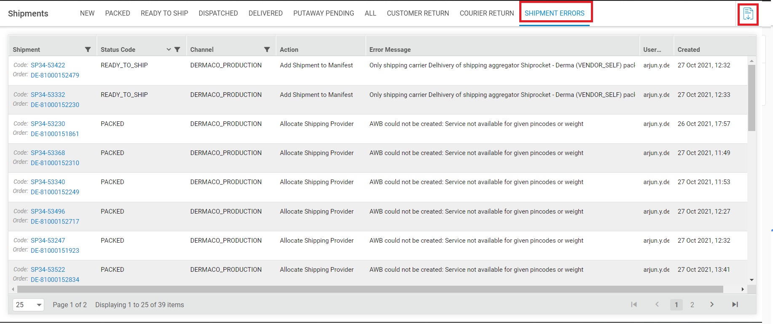Go to the previous page
The width and height of the screenshot is (773, 324).
(657, 305)
